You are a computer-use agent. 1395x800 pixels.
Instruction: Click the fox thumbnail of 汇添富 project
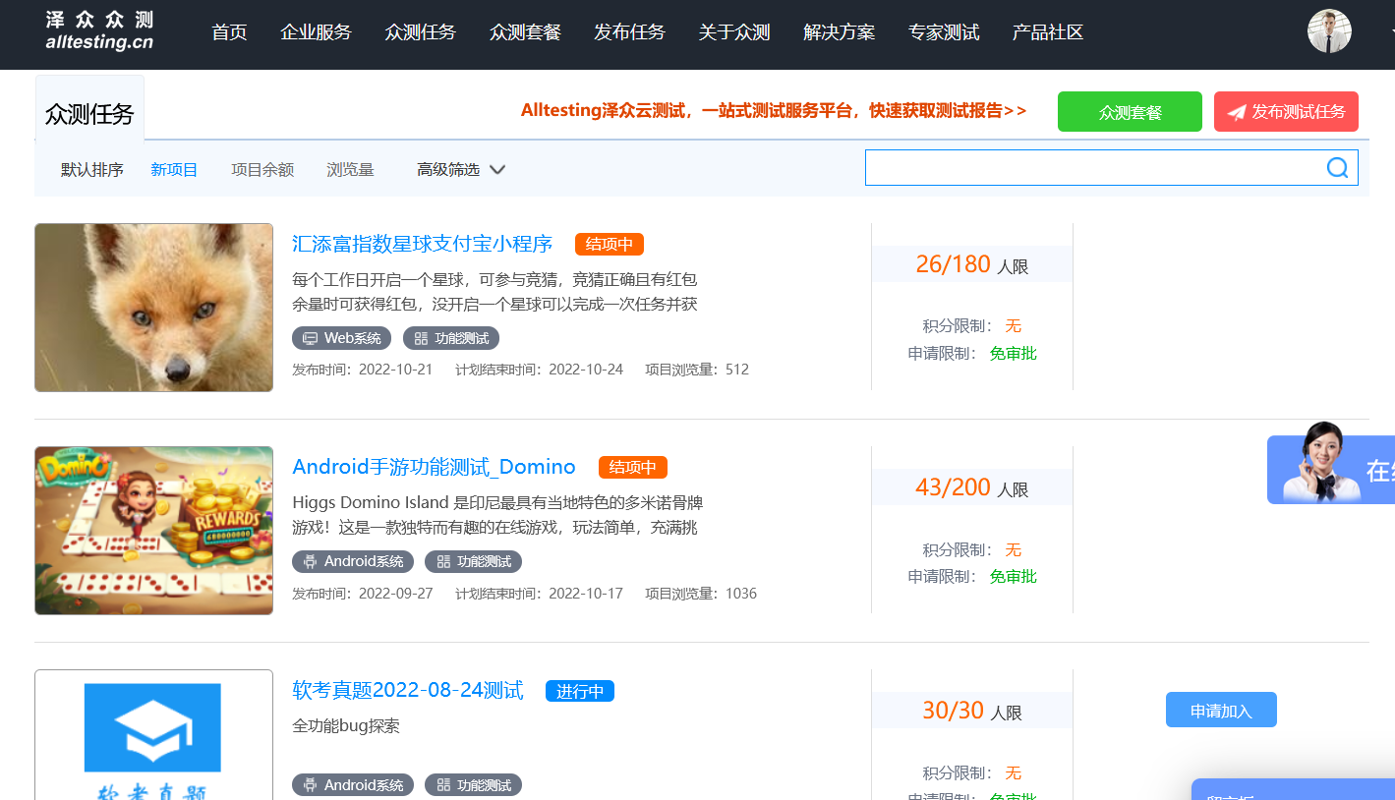(x=153, y=307)
